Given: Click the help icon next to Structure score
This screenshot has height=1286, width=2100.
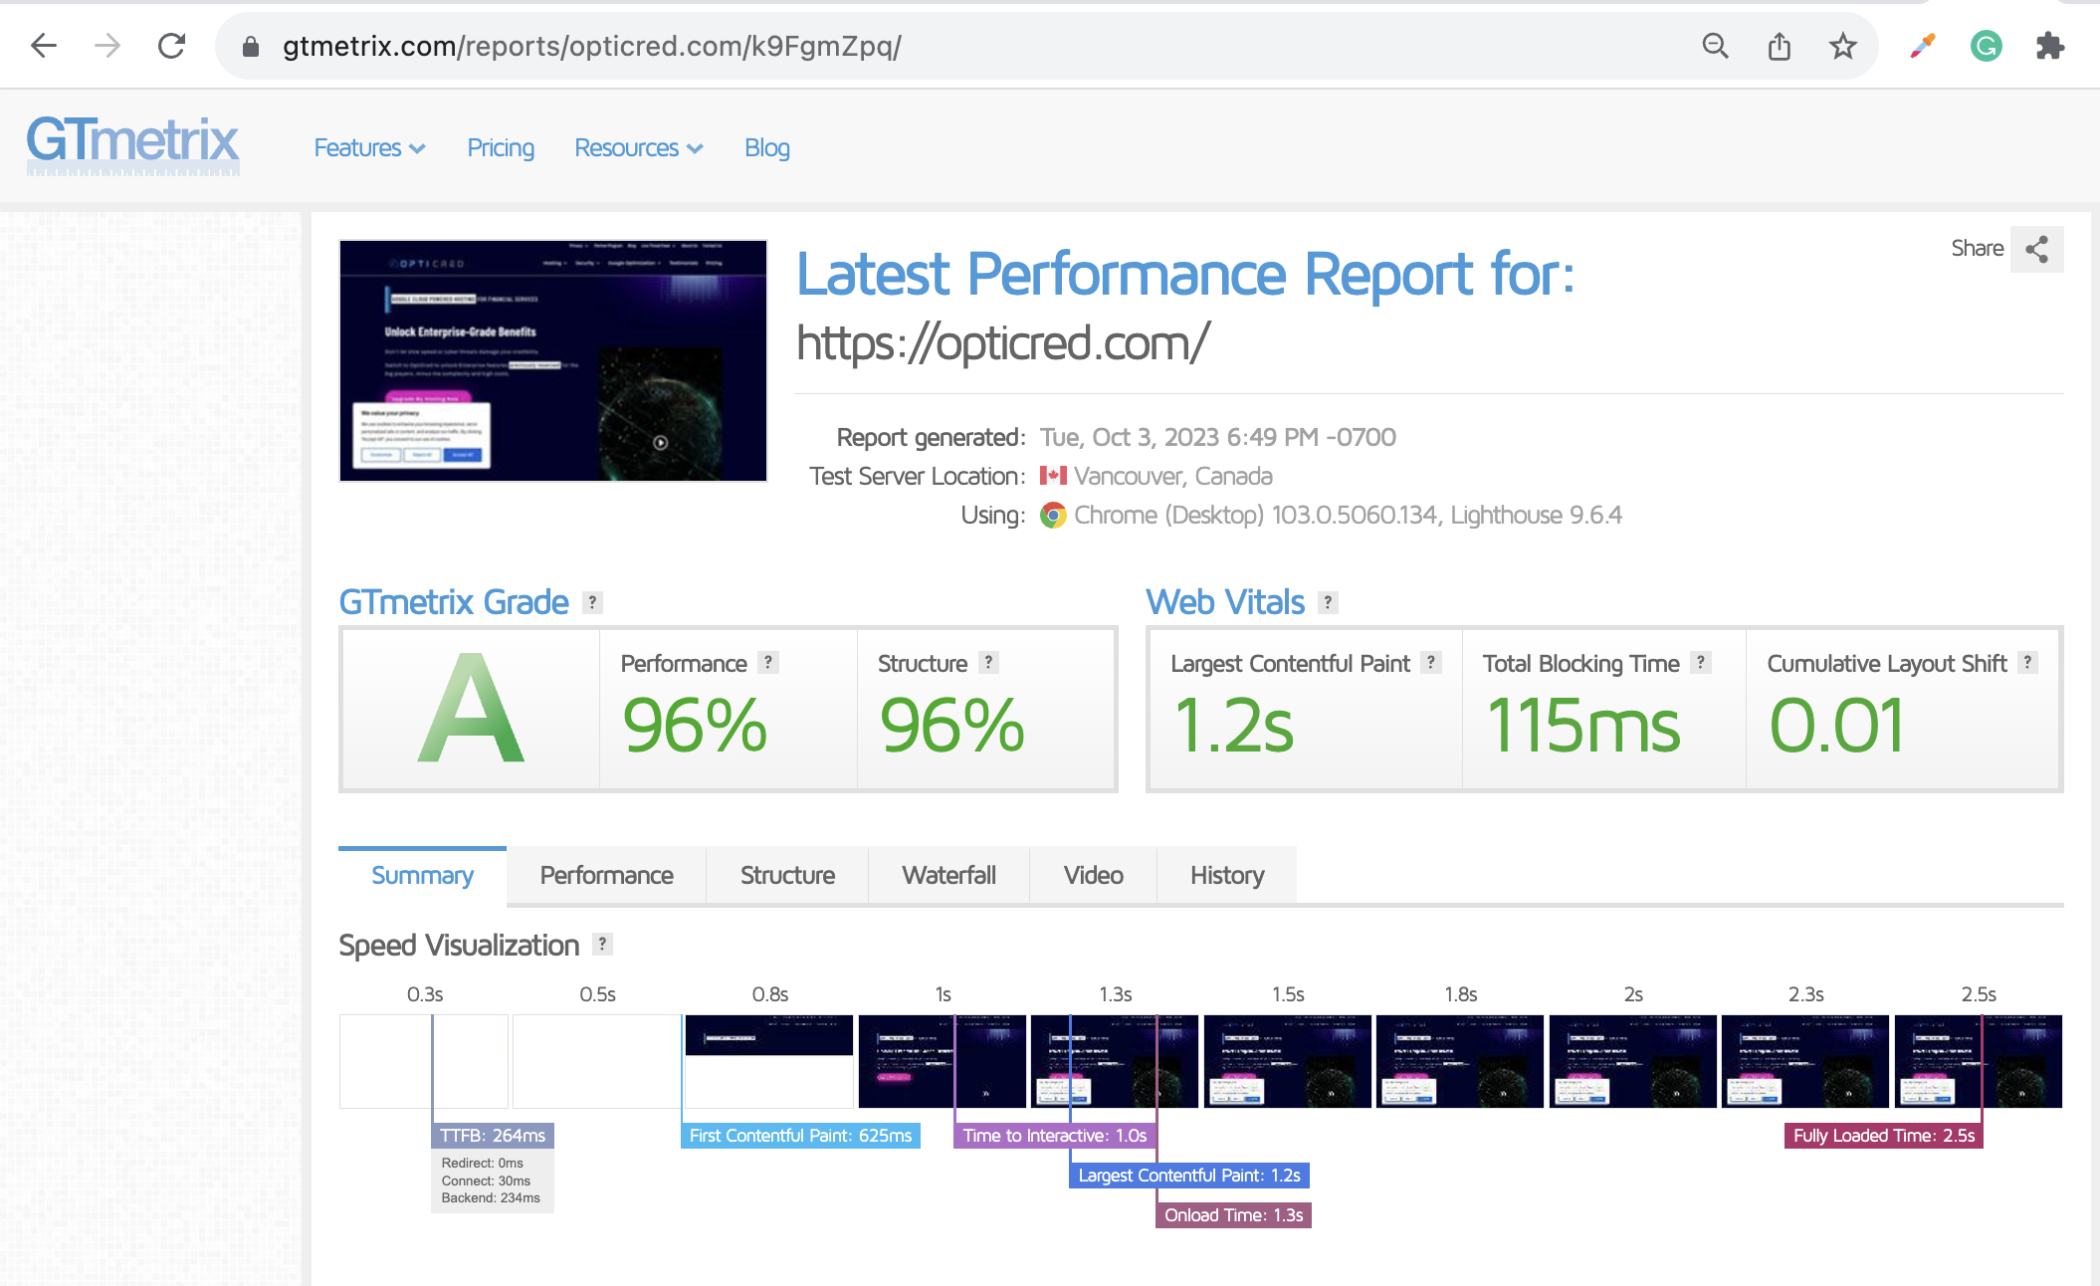Looking at the screenshot, I should tap(988, 662).
